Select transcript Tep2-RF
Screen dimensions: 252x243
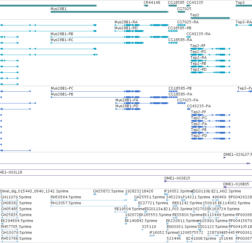point(210,49)
